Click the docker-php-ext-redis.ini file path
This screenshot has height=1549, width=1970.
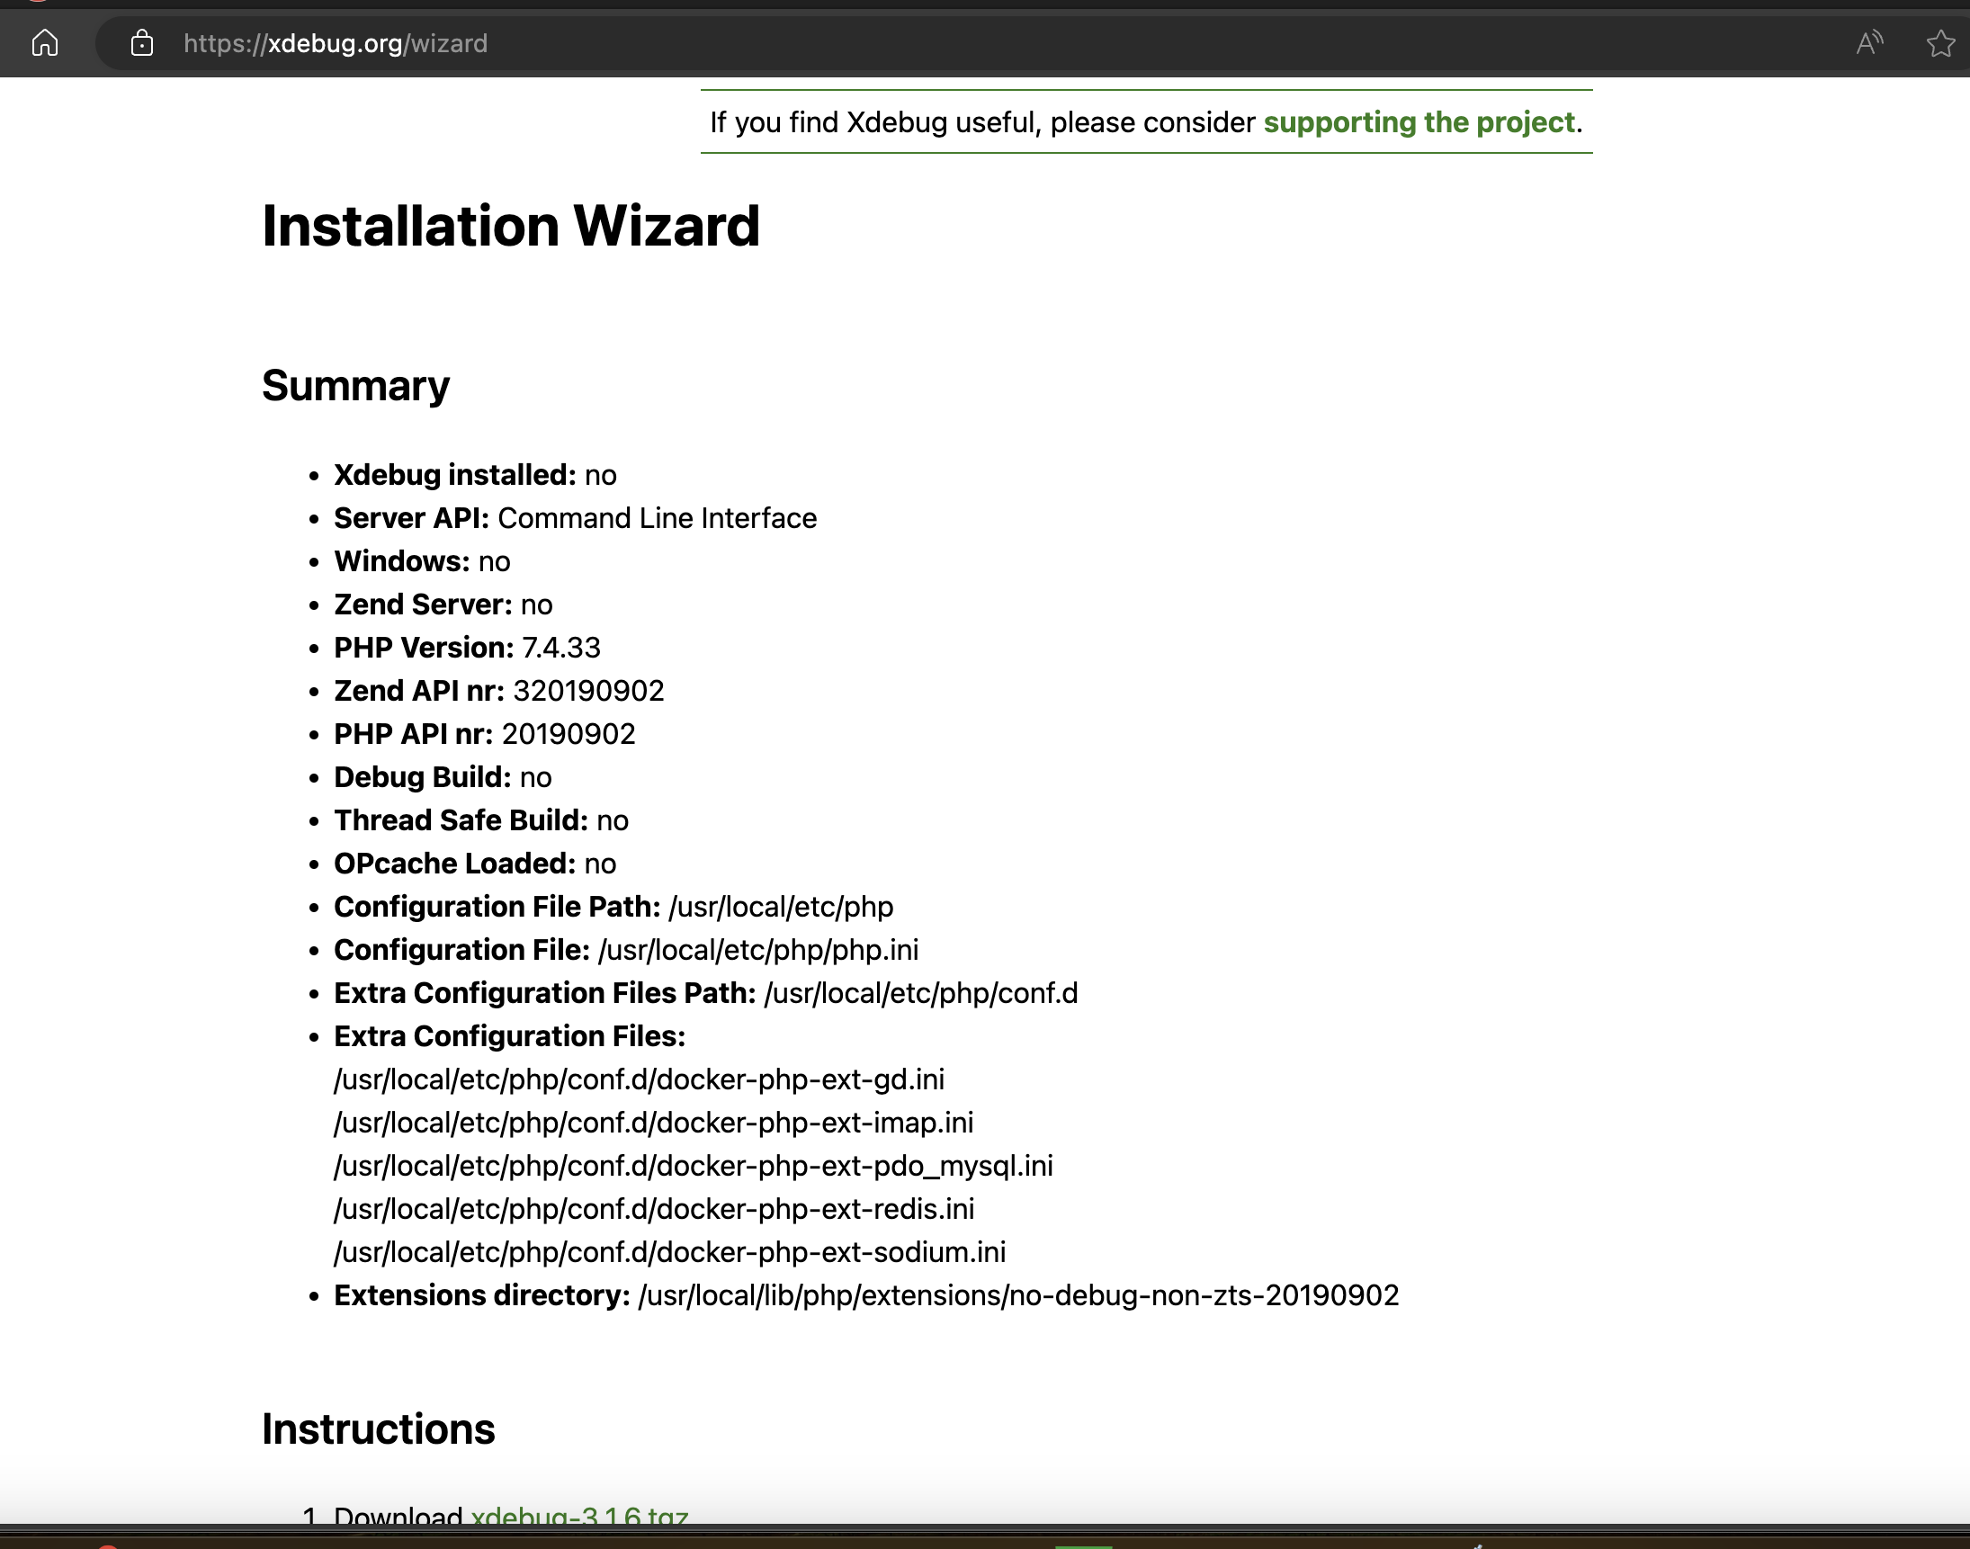[x=654, y=1209]
